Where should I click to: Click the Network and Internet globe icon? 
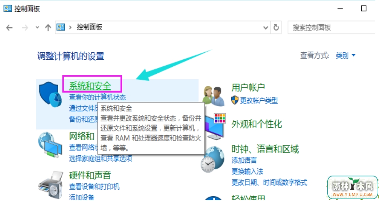pyautogui.click(x=50, y=144)
